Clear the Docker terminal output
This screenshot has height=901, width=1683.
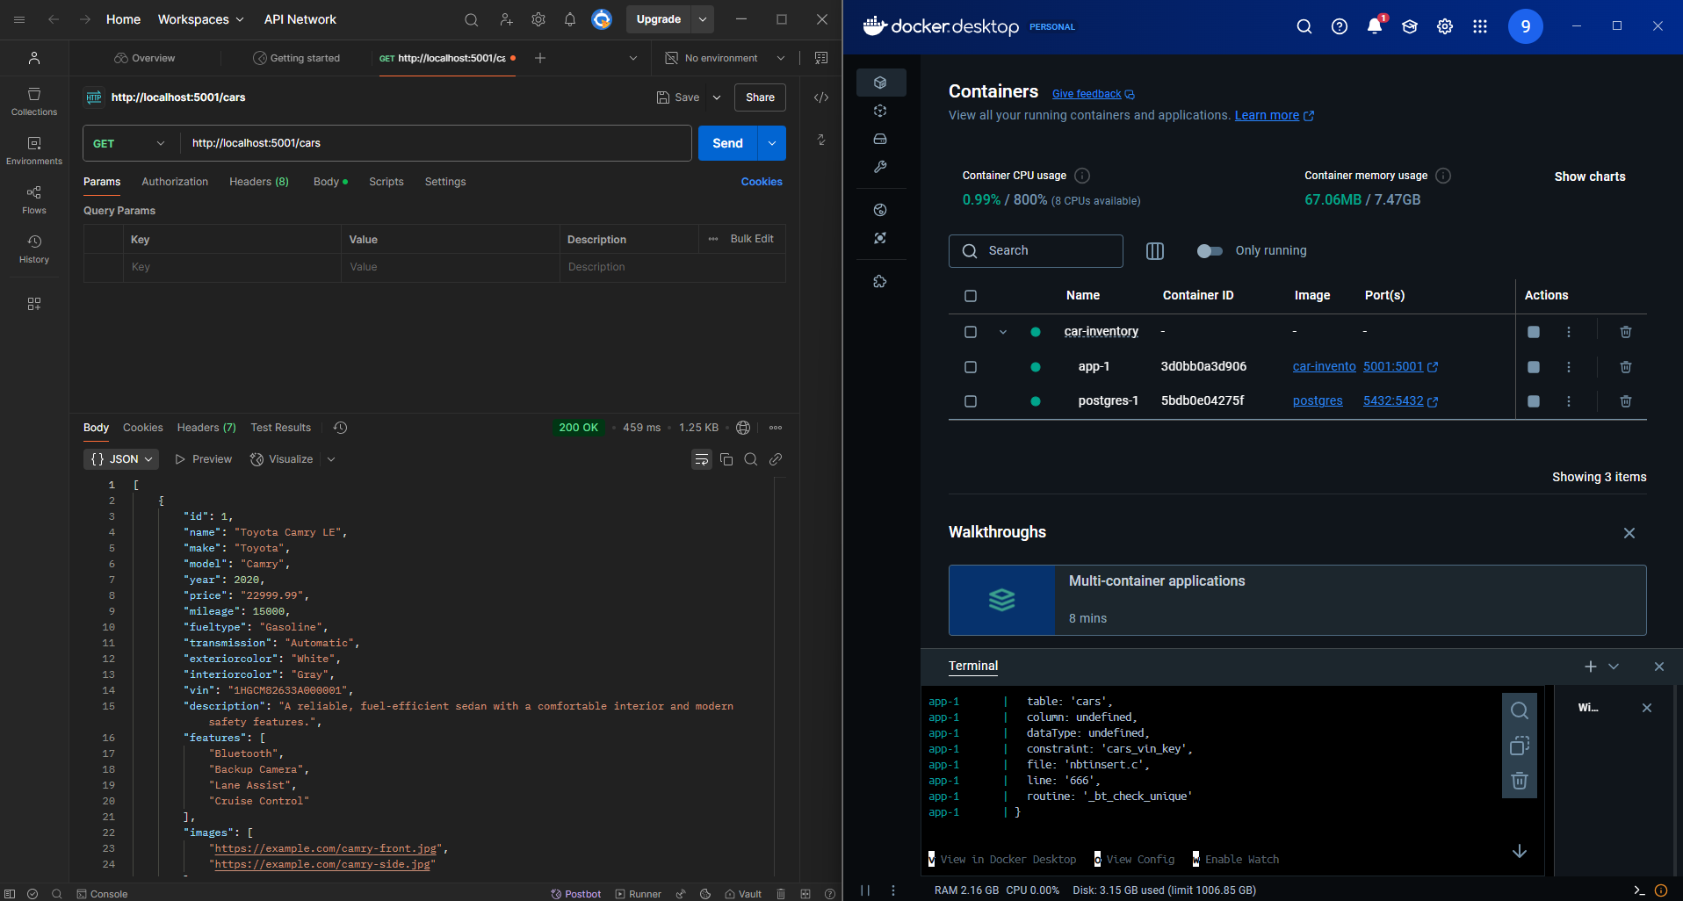[x=1520, y=781]
